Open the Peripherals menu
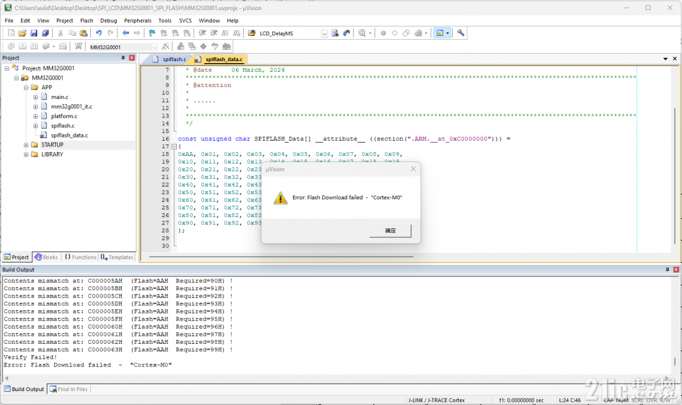The width and height of the screenshot is (682, 405). [x=138, y=20]
